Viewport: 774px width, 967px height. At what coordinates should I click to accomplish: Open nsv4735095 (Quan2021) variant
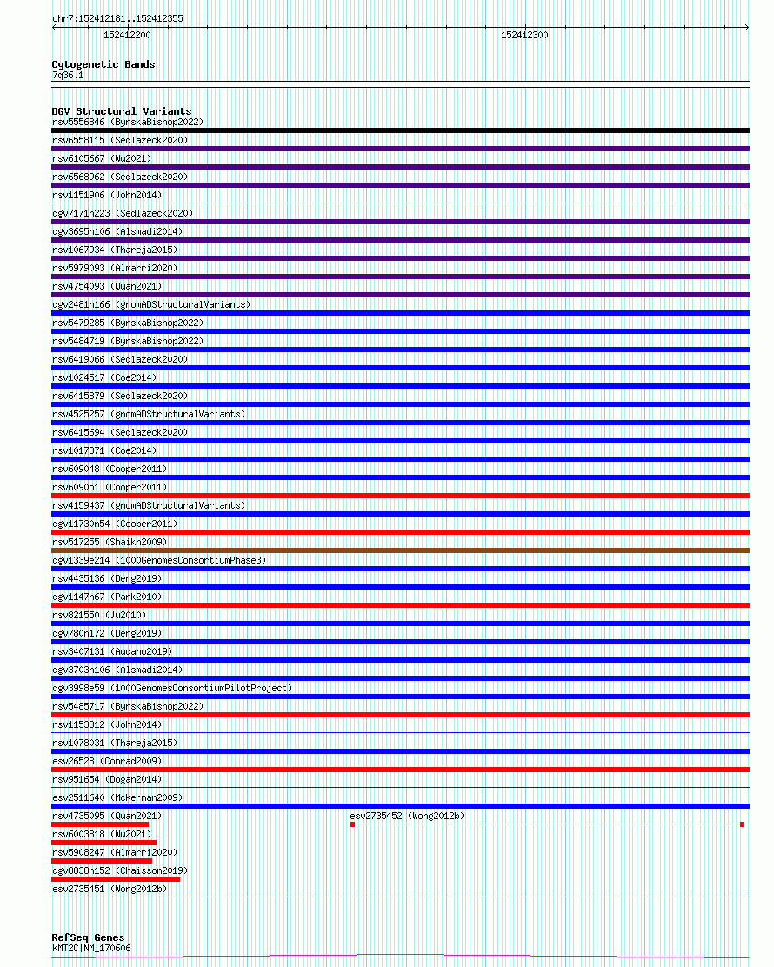pyautogui.click(x=107, y=816)
